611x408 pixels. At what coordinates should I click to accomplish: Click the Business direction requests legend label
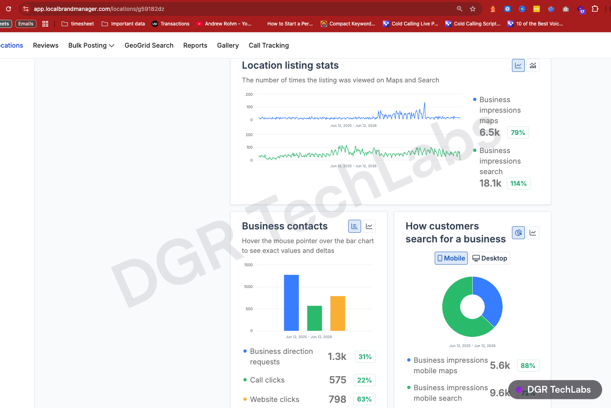tap(281, 357)
